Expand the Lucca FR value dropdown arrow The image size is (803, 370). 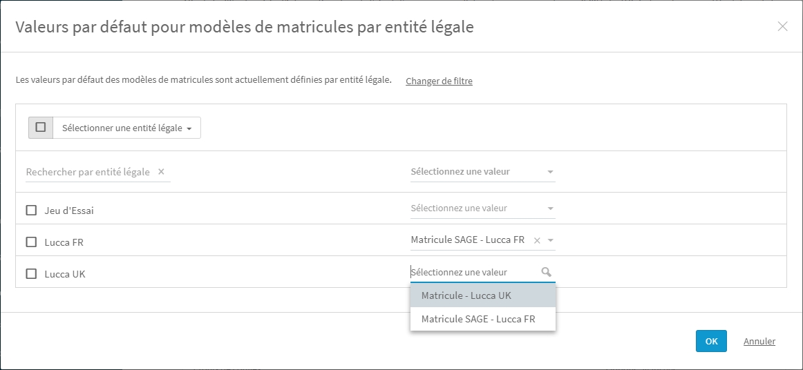point(551,240)
